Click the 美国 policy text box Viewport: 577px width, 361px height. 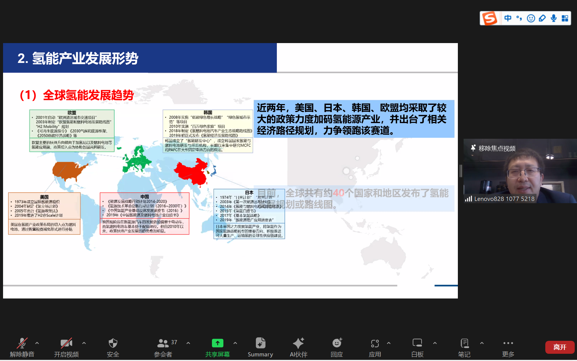pyautogui.click(x=44, y=213)
